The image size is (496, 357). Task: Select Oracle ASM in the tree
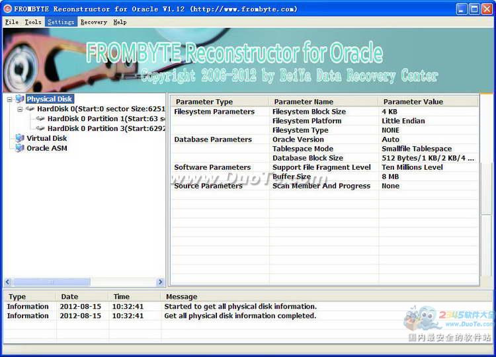(47, 148)
